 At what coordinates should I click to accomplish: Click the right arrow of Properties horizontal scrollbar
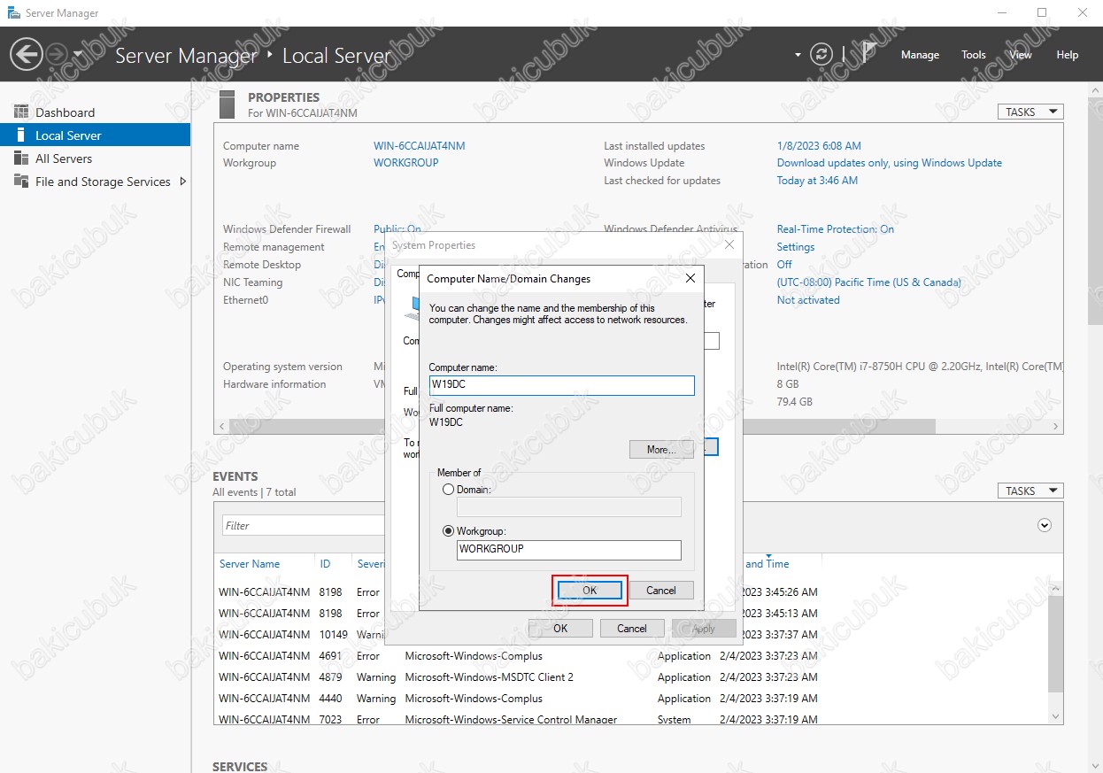click(x=1057, y=427)
